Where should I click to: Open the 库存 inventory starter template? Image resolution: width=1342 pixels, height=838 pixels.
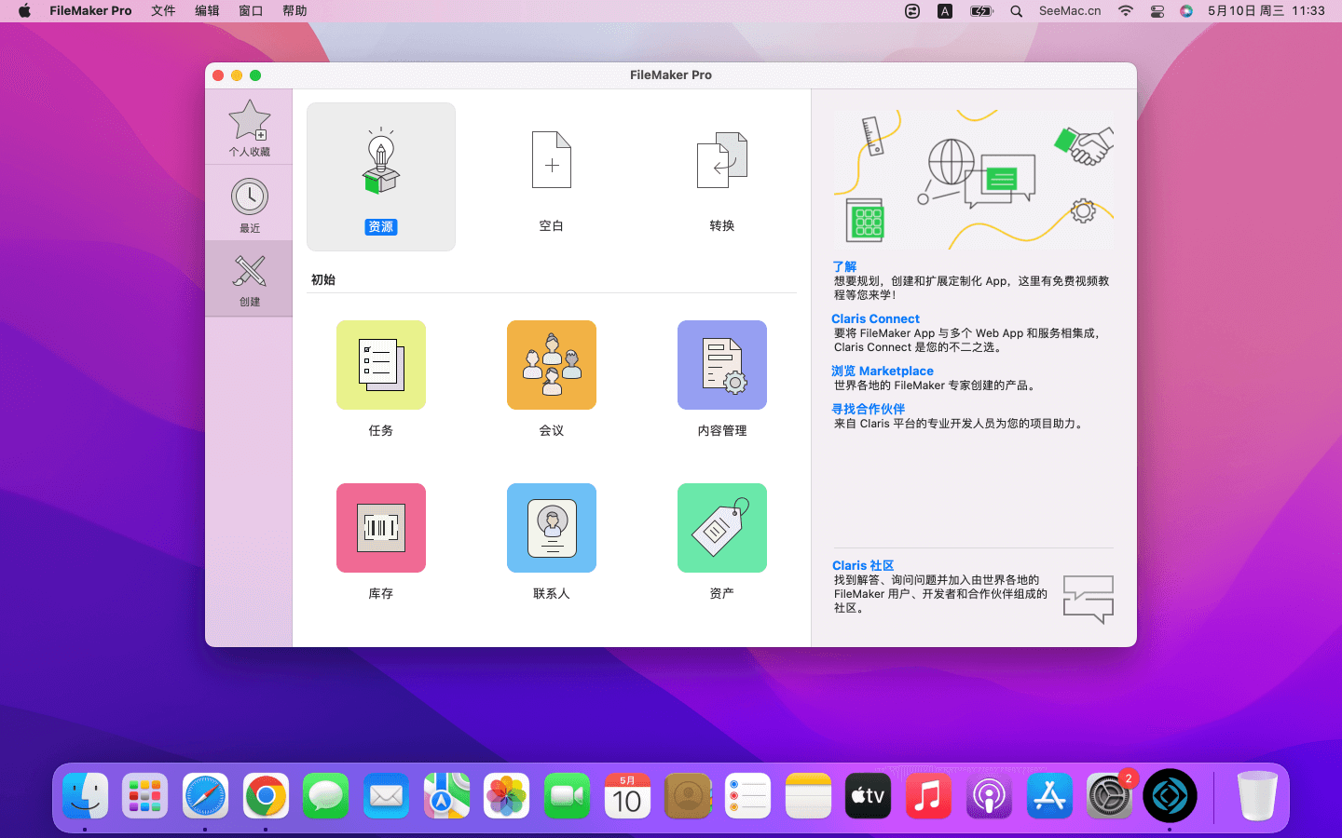[381, 528]
